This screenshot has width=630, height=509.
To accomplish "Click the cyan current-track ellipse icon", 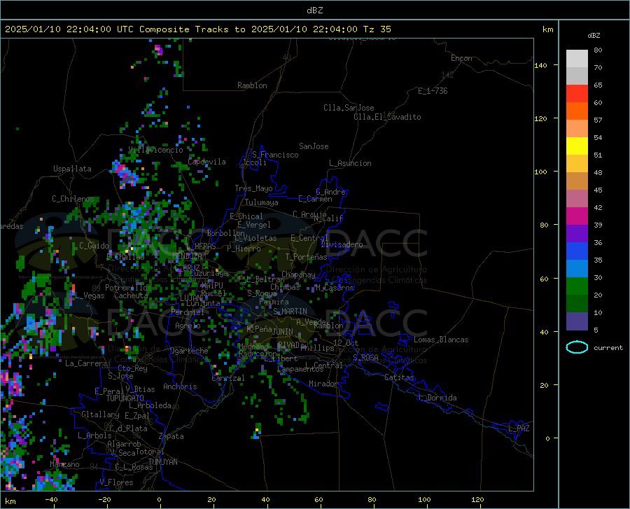I will tap(577, 347).
